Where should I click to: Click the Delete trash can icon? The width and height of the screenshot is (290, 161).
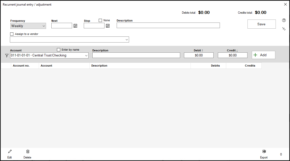(x=28, y=151)
